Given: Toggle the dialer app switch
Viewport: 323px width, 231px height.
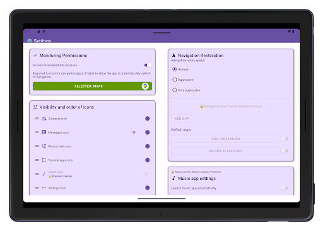Looking at the screenshot, I should tap(285, 151).
